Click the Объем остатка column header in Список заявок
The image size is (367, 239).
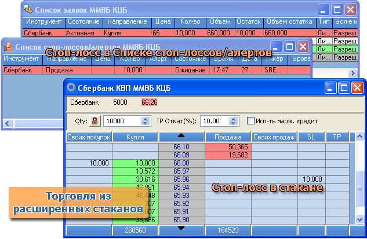pyautogui.click(x=289, y=22)
